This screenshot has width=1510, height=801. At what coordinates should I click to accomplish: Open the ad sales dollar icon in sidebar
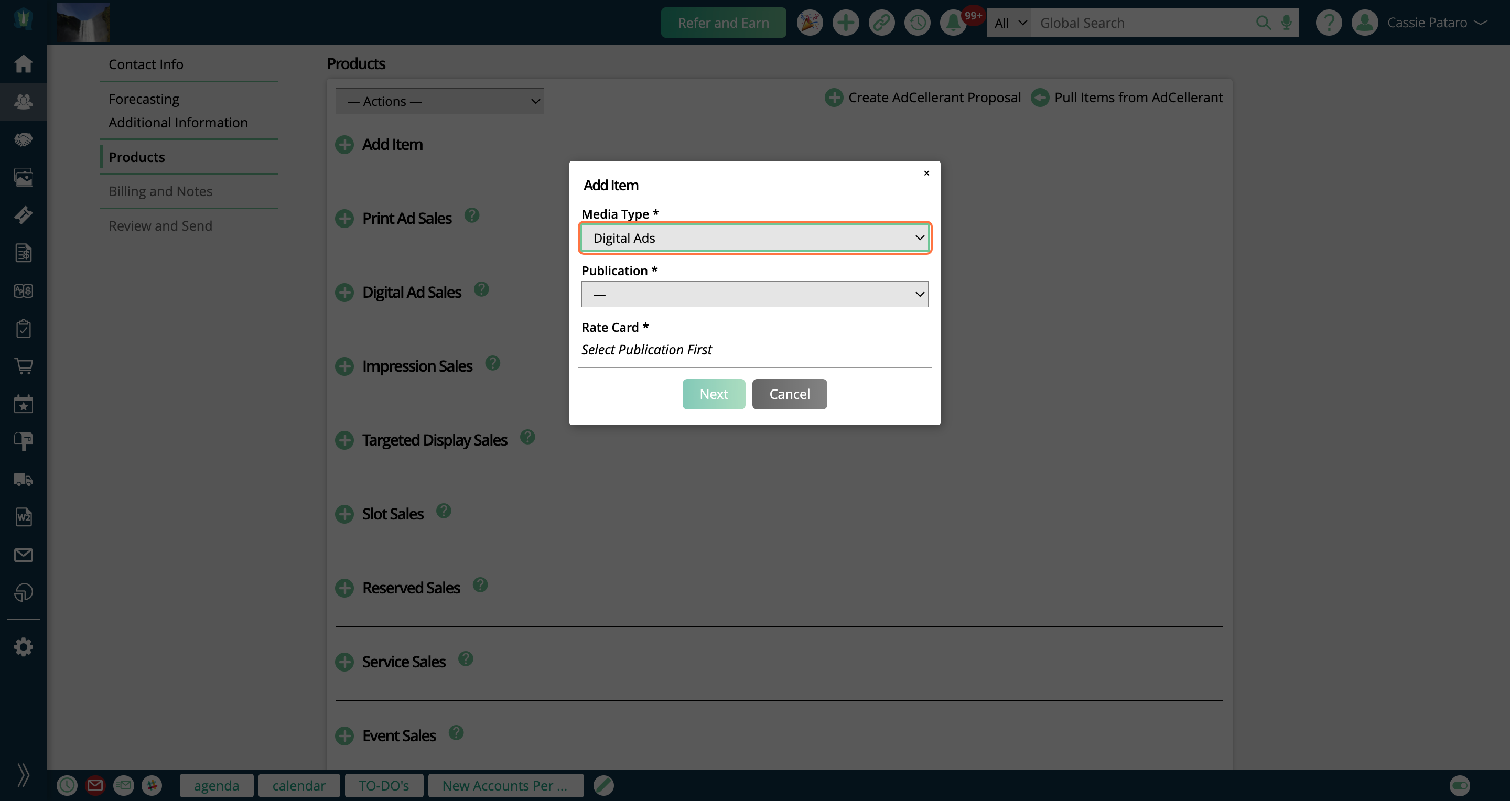coord(24,290)
